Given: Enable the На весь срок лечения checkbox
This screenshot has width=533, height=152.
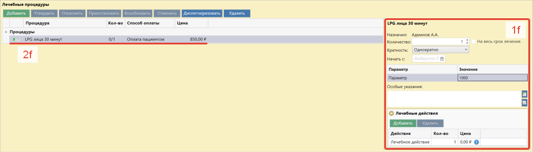Looking at the screenshot, I should (x=474, y=42).
